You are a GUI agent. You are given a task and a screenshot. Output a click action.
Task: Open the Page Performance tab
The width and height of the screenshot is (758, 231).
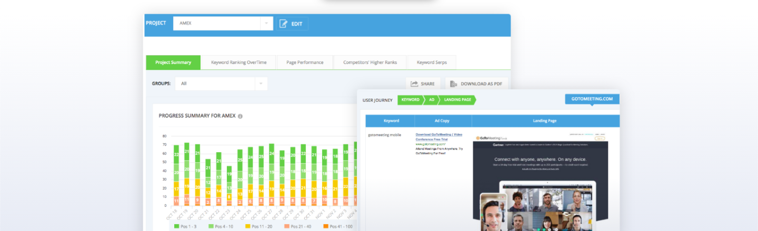click(305, 62)
